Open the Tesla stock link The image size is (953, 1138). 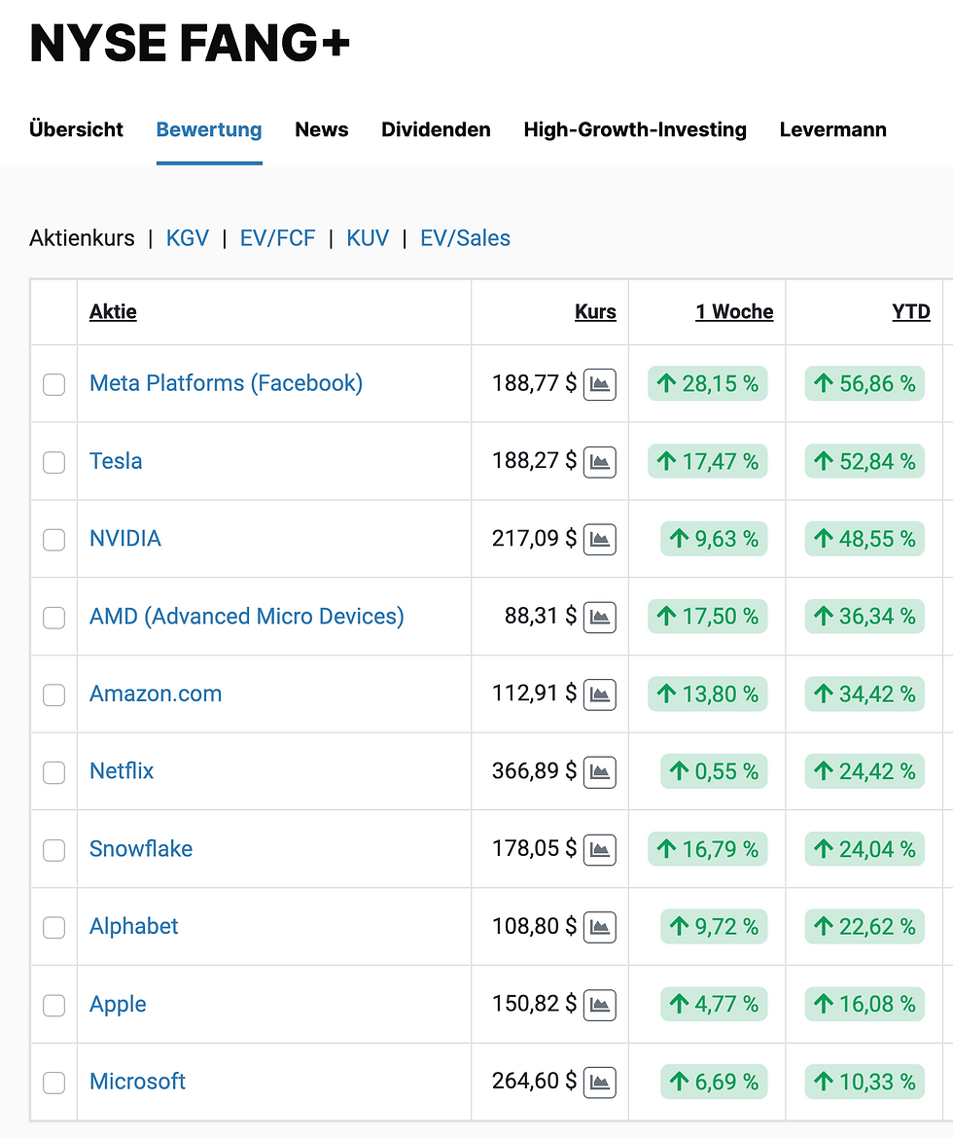click(116, 461)
